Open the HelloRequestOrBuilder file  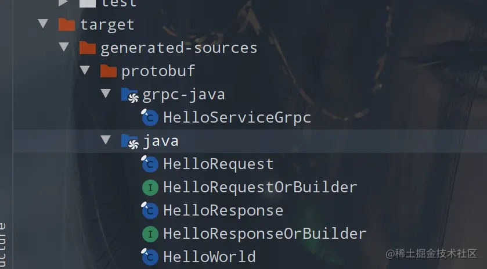click(260, 188)
